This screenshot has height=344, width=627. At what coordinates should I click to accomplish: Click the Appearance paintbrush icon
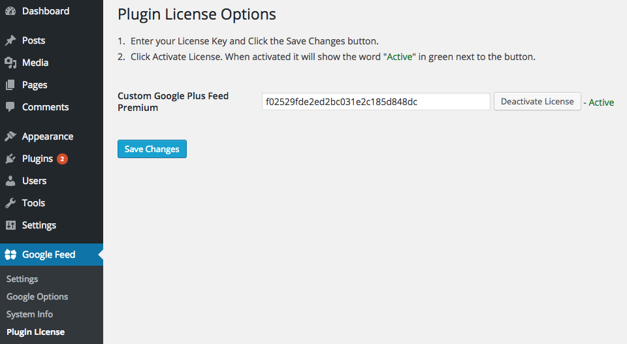[x=10, y=136]
